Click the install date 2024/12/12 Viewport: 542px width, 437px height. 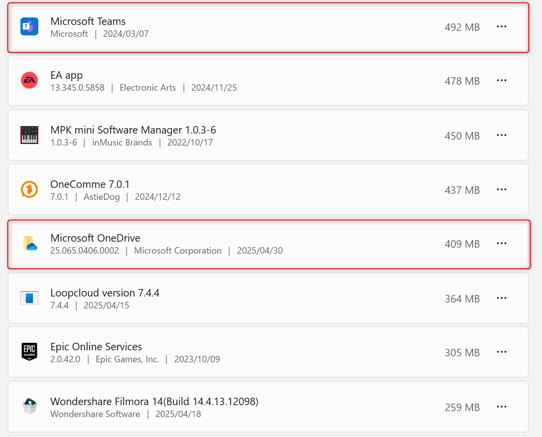[x=157, y=197]
